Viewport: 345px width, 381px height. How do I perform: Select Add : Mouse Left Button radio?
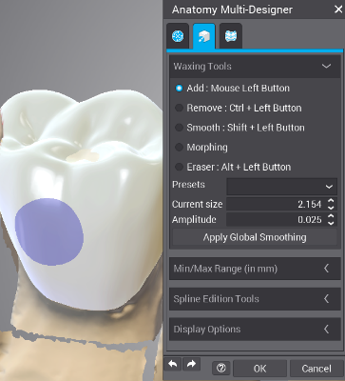pos(179,88)
